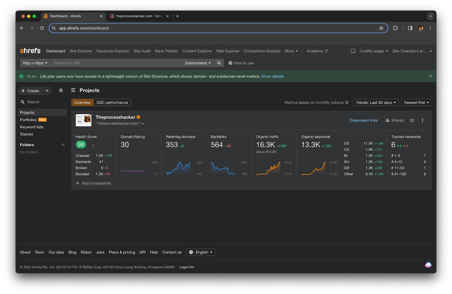Open a new browser tab
This screenshot has height=294, width=452.
177,16
